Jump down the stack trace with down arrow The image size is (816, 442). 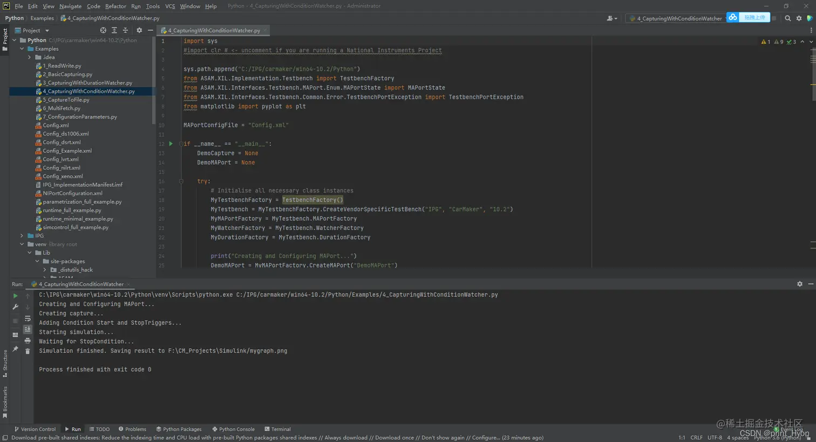[x=28, y=307]
